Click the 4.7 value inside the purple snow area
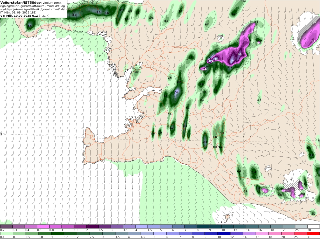Screen dimensions: 320x239 [232, 62]
